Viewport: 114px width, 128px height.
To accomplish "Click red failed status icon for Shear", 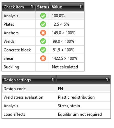I will pos(43,58).
